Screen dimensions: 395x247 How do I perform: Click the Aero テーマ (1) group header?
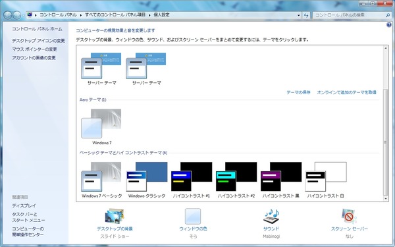click(93, 100)
